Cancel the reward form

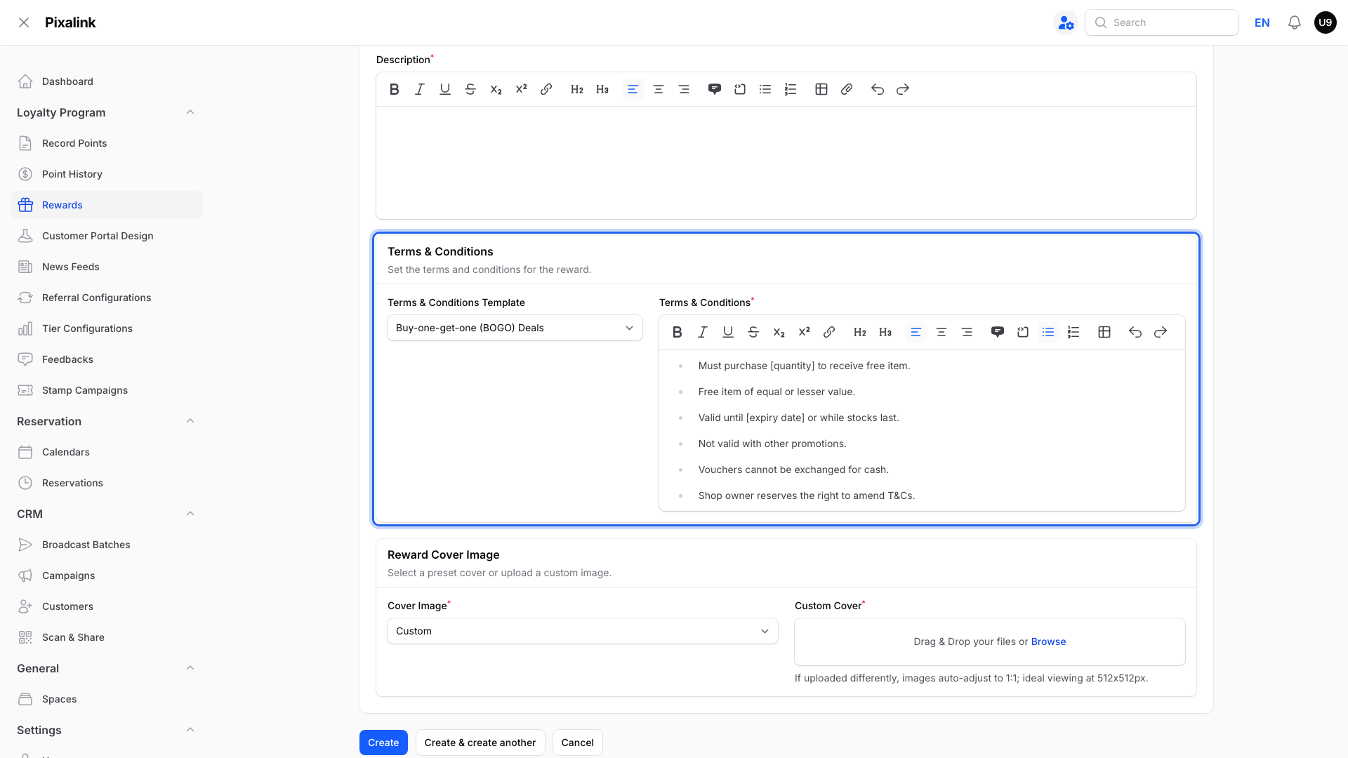(577, 743)
